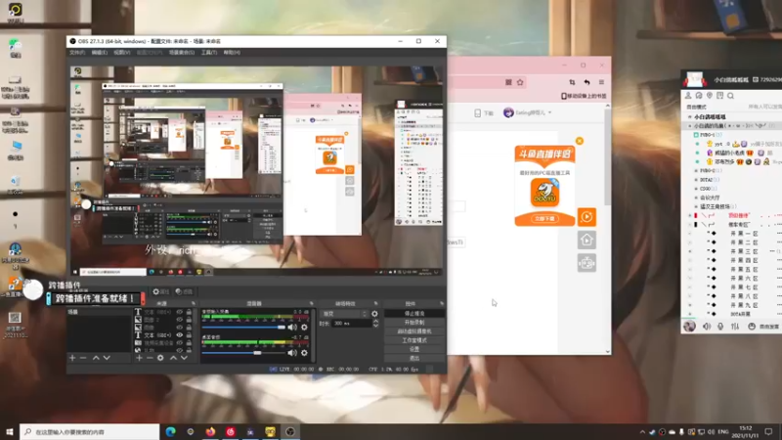The height and width of the screenshot is (440, 782).
Task: Click 设置 button in OBS controls
Action: (x=413, y=349)
